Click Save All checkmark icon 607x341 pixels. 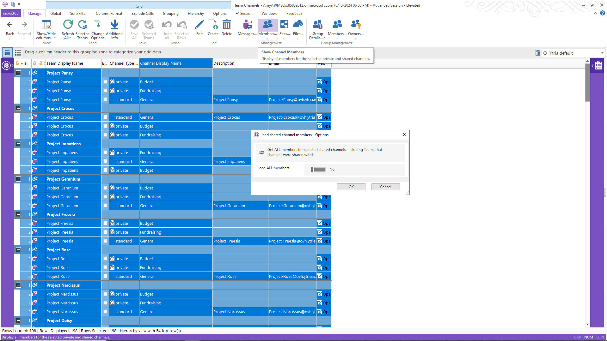(x=134, y=25)
